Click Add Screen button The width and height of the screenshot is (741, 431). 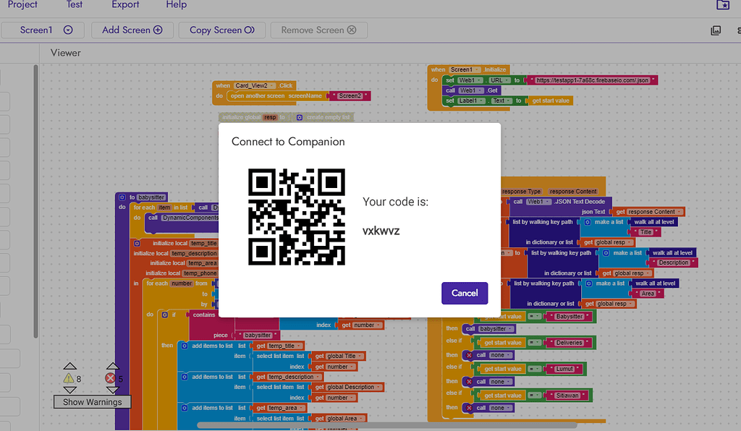(132, 30)
